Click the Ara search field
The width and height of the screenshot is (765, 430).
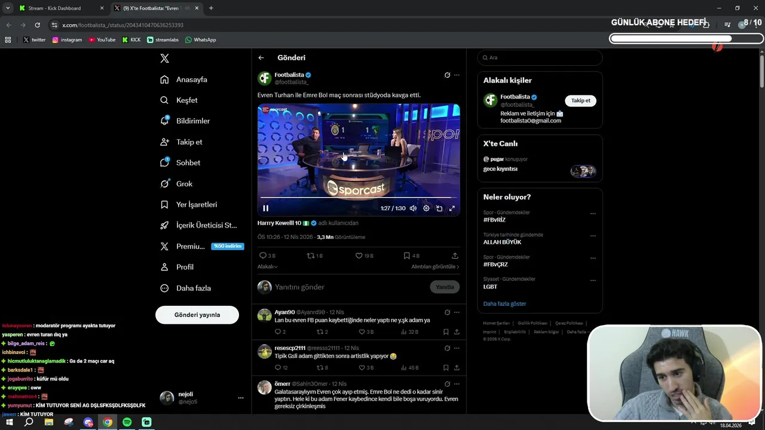click(x=540, y=58)
